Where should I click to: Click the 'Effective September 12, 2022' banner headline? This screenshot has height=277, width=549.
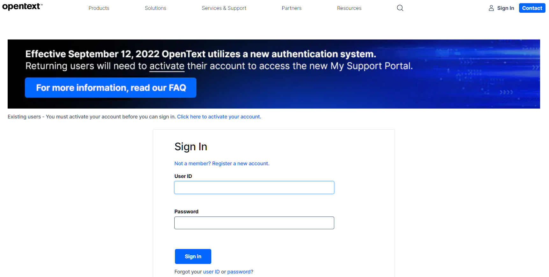click(200, 54)
